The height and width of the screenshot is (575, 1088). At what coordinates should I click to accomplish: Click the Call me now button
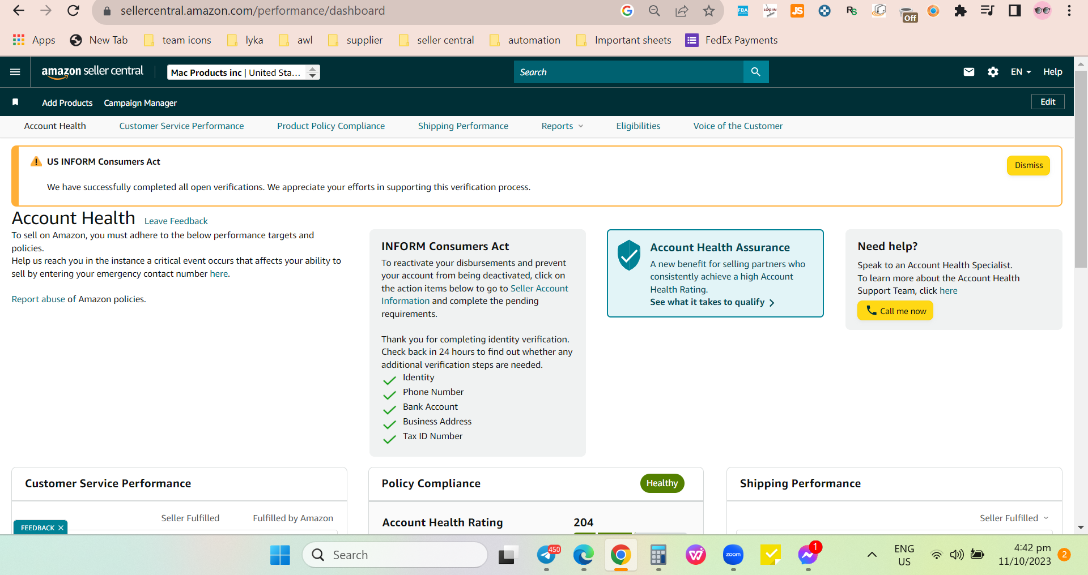click(x=895, y=311)
